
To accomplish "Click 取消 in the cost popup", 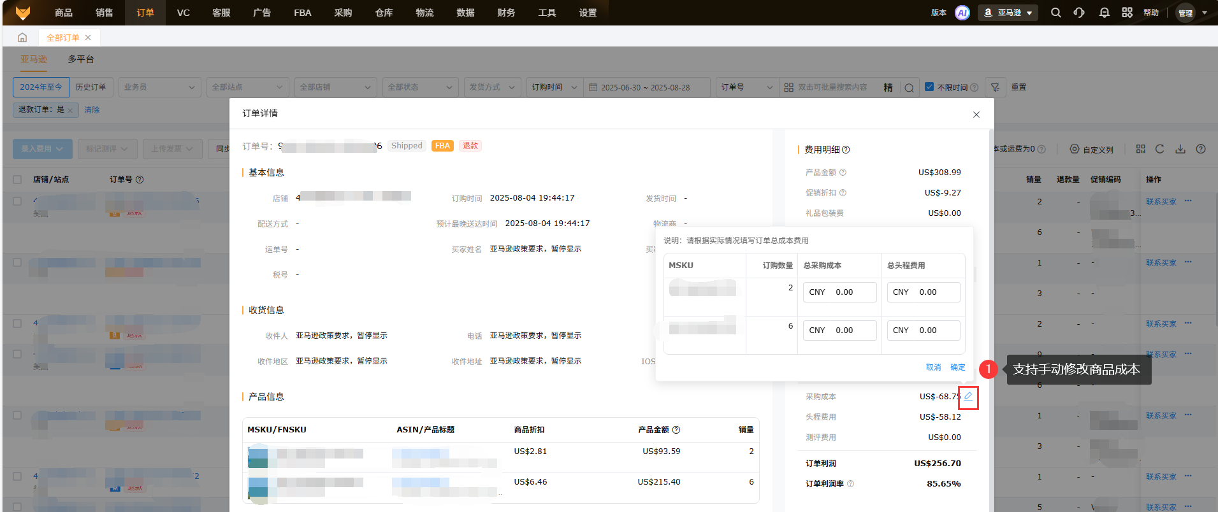I will pyautogui.click(x=933, y=367).
